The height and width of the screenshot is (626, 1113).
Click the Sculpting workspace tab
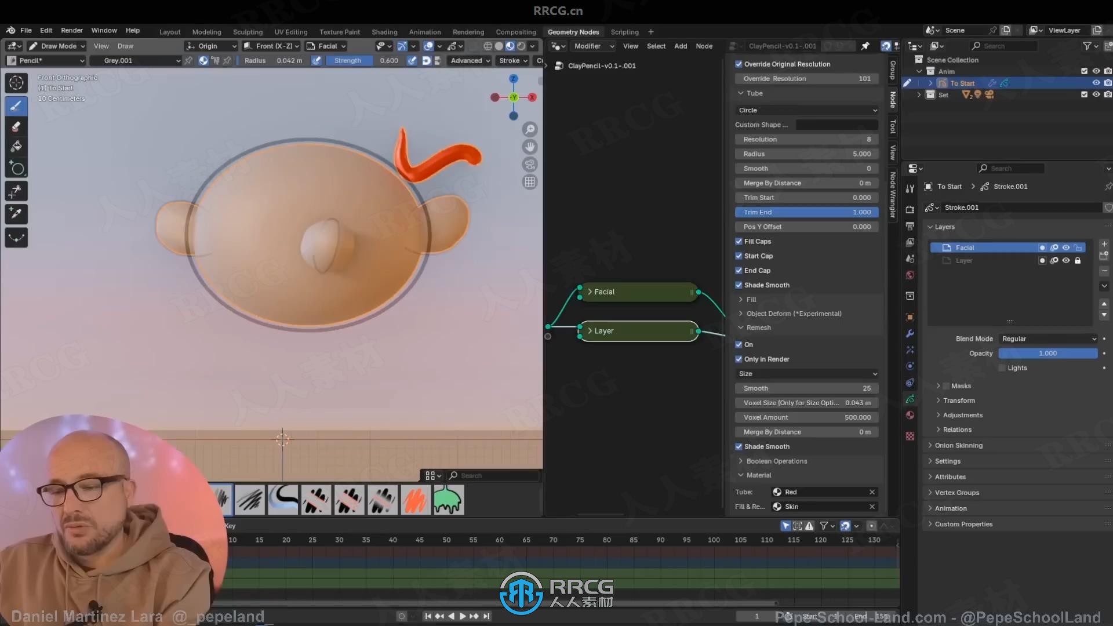pyautogui.click(x=248, y=31)
